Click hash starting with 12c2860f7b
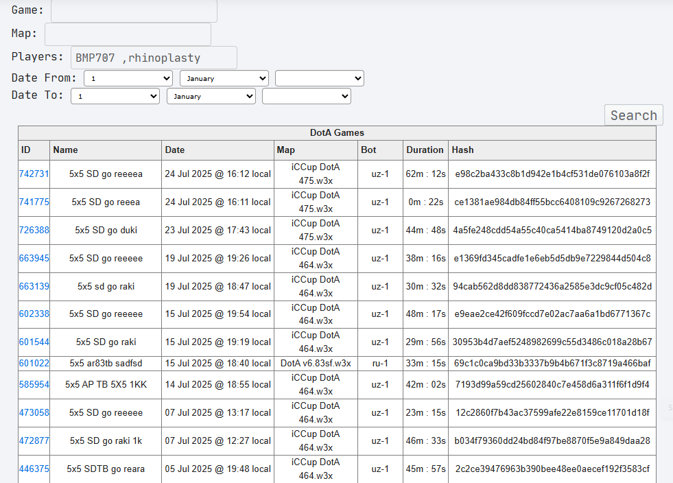This screenshot has height=483, width=673. (x=552, y=412)
